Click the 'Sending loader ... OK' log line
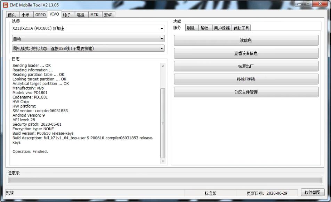 tap(32, 65)
